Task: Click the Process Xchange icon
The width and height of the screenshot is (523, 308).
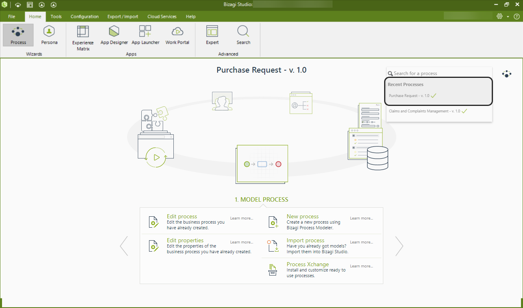Action: tap(273, 270)
